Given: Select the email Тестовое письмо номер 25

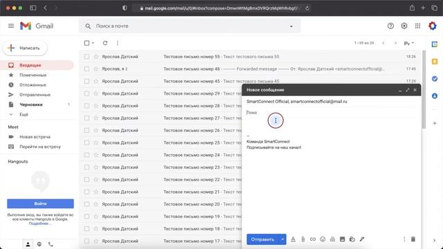Looking at the screenshot, I should 87,142.
